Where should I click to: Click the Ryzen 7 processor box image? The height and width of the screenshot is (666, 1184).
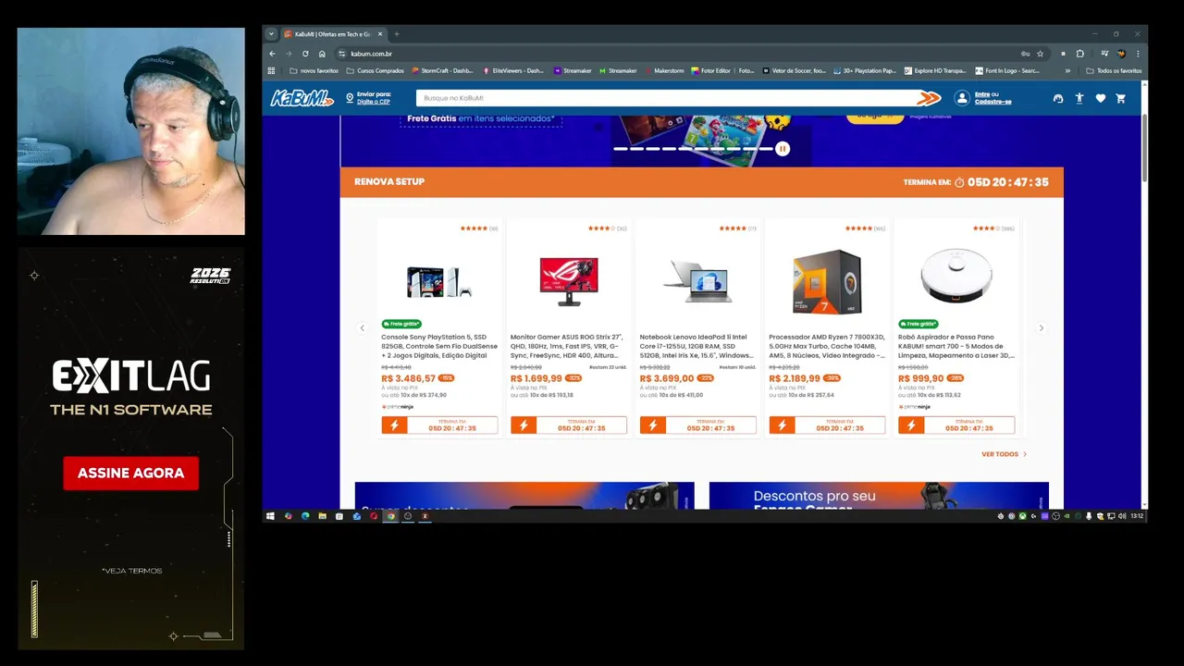coord(827,281)
